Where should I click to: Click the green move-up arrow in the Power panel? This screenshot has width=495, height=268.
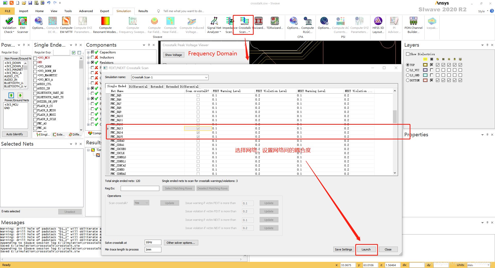pos(11,95)
